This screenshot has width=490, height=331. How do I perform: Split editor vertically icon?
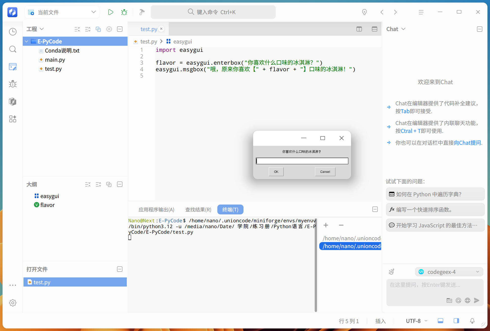pyautogui.click(x=359, y=29)
